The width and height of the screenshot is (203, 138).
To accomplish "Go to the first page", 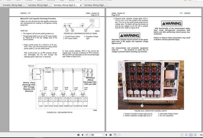I will coord(78,135).
